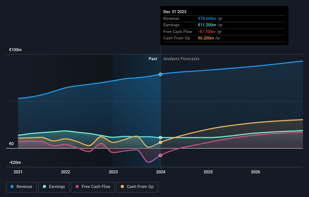This screenshot has width=309, height=197.
Task: Toggle the Earnings legend button
Action: pos(54,187)
